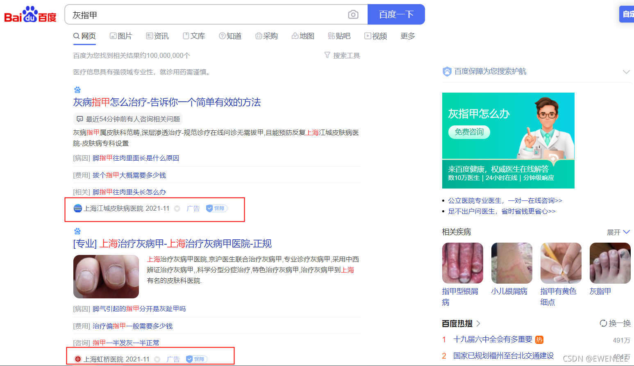Open link 指甲一半发灰一半正常

(126, 343)
